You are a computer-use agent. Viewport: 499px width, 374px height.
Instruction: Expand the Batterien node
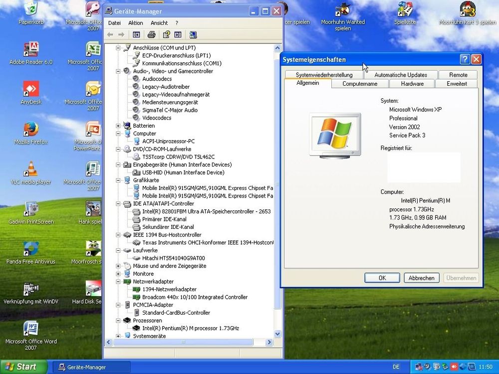(x=118, y=126)
